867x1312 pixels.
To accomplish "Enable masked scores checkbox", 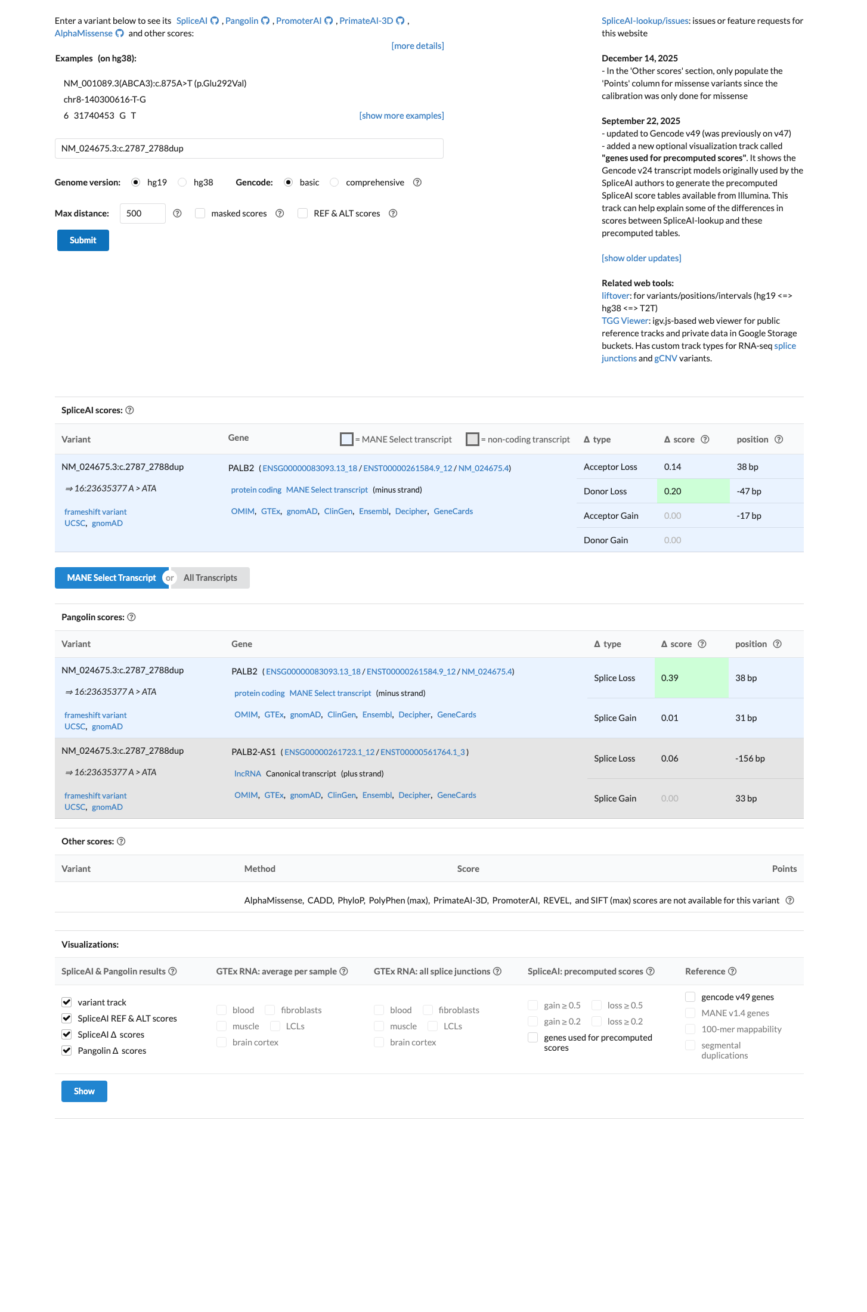I will coord(200,213).
